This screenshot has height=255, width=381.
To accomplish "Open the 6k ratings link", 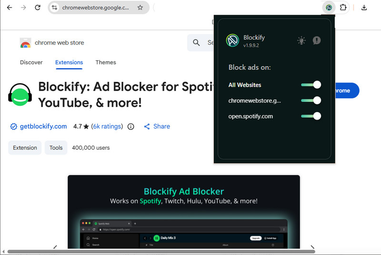I will 107,126.
